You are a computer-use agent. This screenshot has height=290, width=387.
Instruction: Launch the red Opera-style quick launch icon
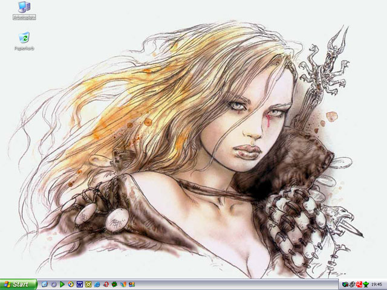pos(106,285)
